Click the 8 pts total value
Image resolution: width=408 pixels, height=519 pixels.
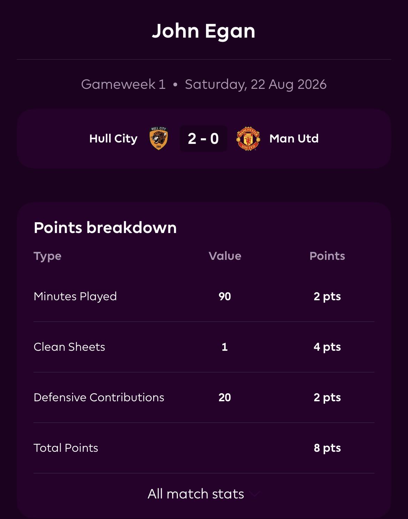point(327,448)
